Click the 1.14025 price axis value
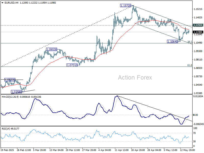 (x=198, y=17)
